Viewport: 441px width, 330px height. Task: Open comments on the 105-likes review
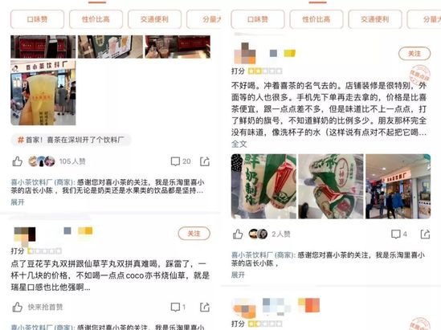pos(181,161)
